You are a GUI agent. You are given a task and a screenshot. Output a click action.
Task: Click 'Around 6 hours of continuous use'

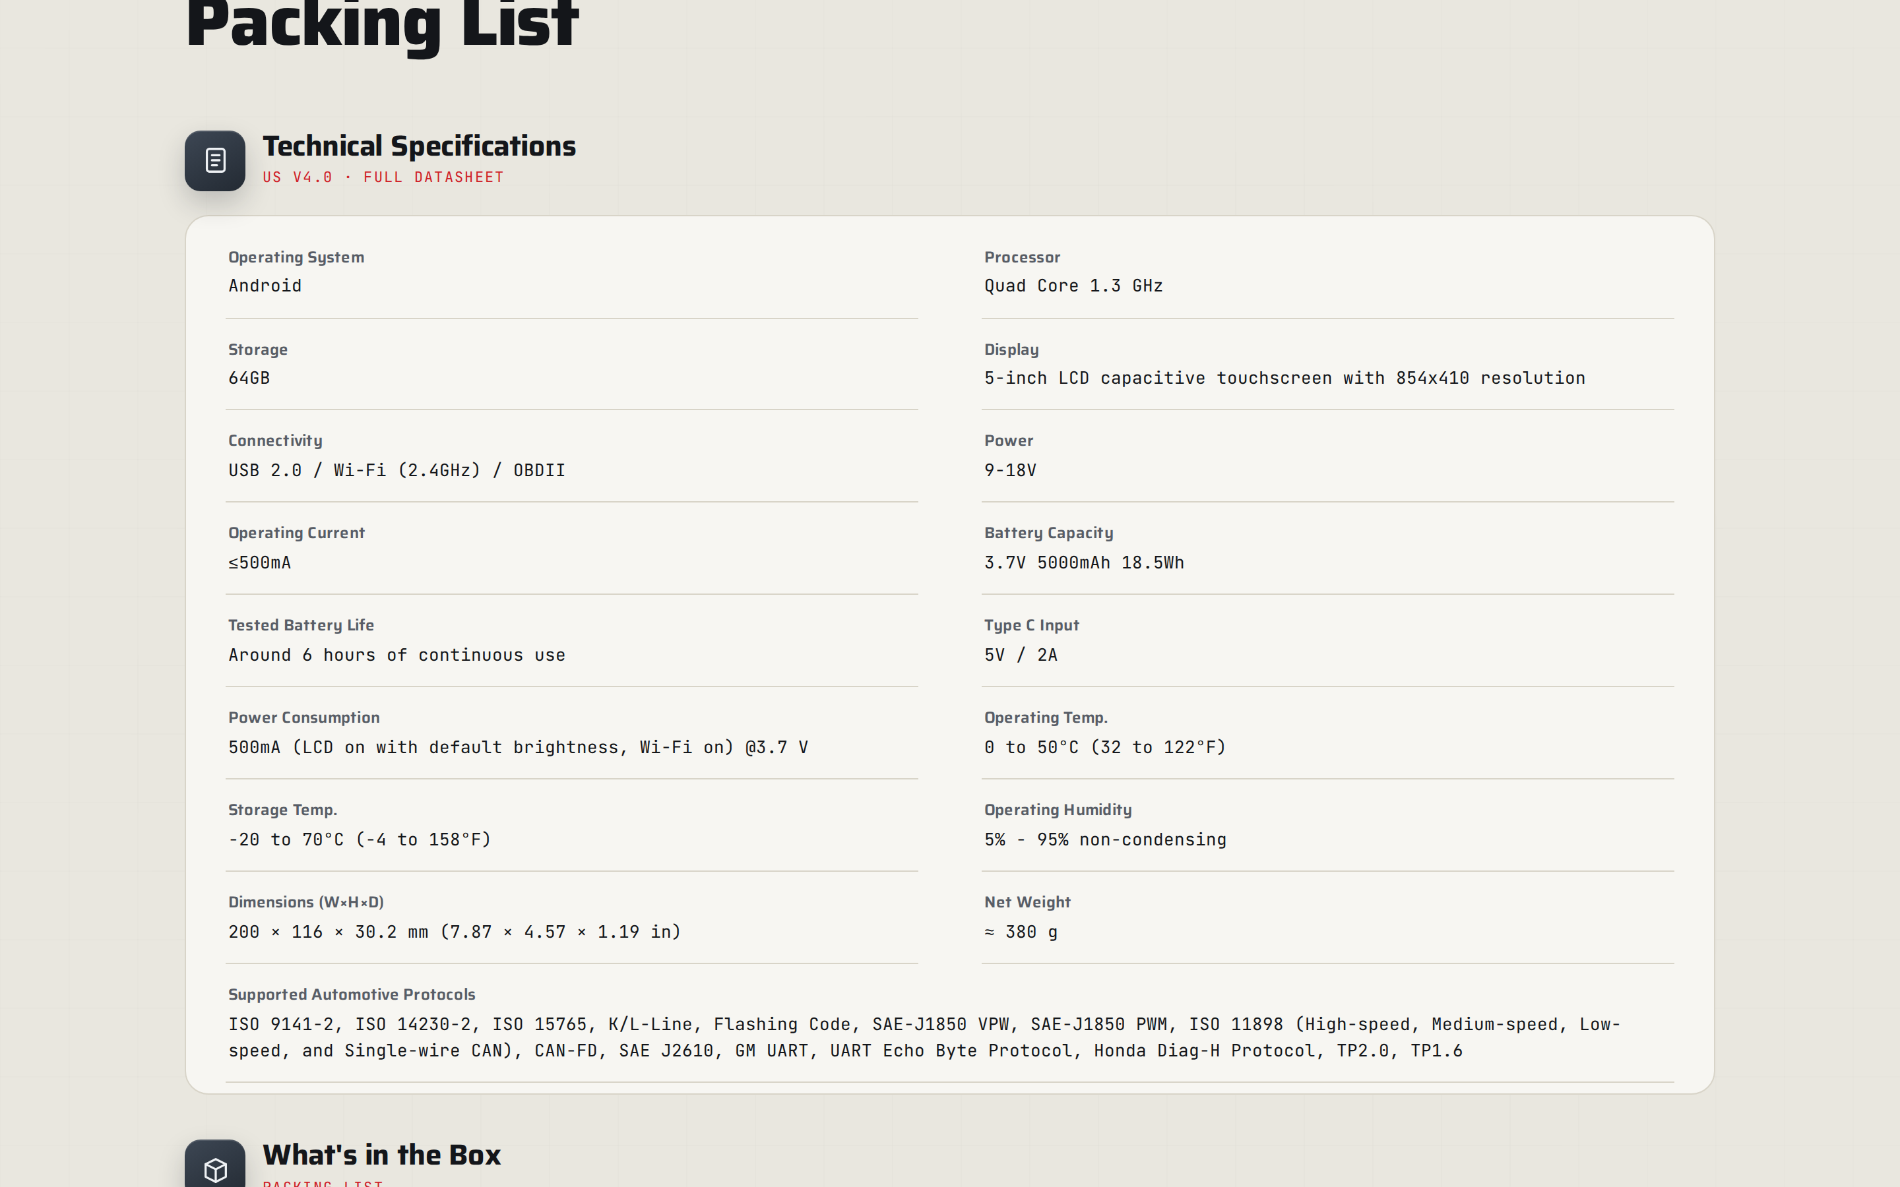click(x=396, y=655)
